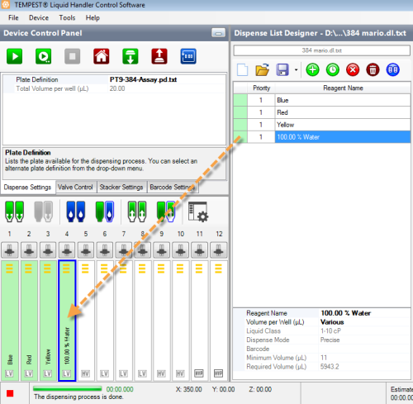The image size is (413, 404).
Task: Open the Device menu
Action: 39,18
